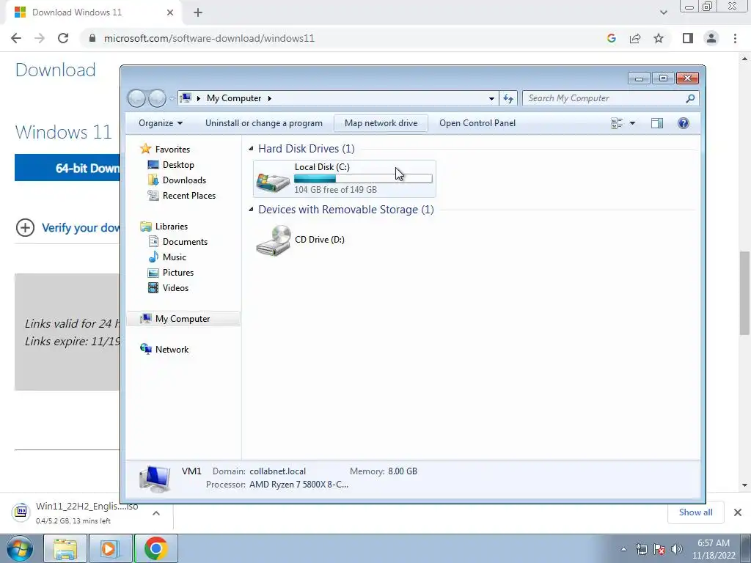This screenshot has height=563, width=751.
Task: Select Downloads under Favorites
Action: click(177, 180)
